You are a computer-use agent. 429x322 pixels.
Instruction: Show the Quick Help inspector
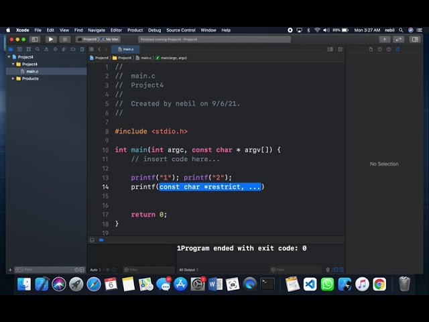coord(389,49)
